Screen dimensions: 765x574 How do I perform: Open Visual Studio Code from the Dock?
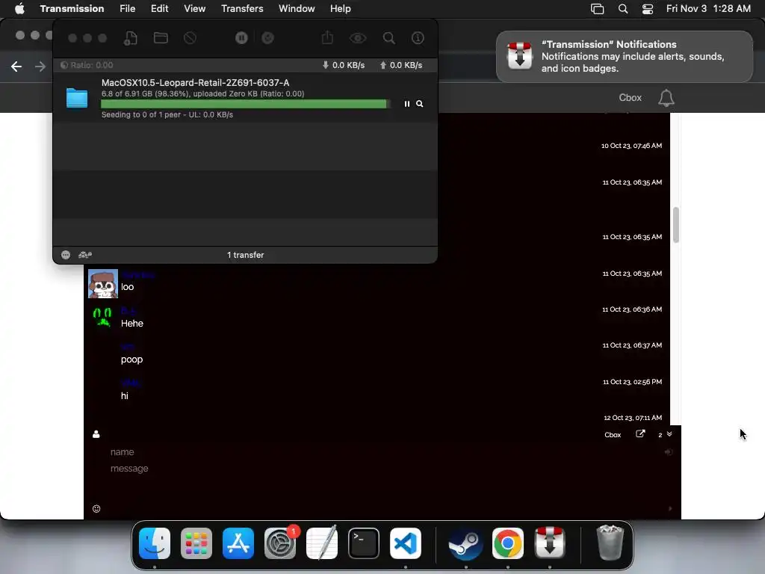[406, 543]
